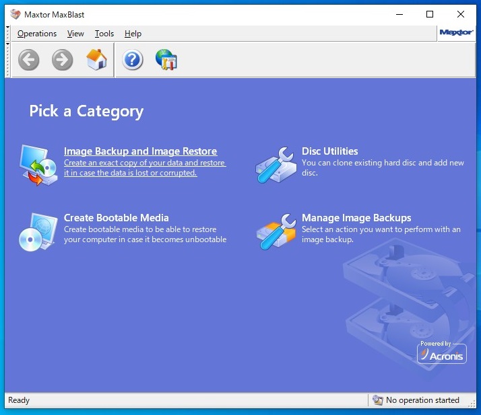Viewport: 481px width, 415px height.
Task: Open the View menu
Action: click(75, 34)
